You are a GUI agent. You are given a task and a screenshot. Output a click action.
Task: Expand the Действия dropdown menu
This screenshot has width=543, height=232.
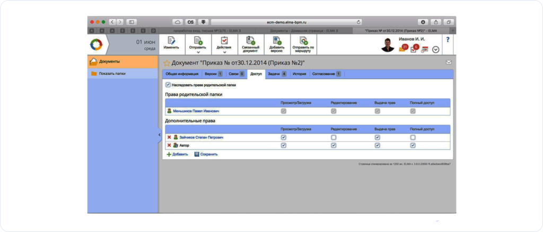click(224, 52)
